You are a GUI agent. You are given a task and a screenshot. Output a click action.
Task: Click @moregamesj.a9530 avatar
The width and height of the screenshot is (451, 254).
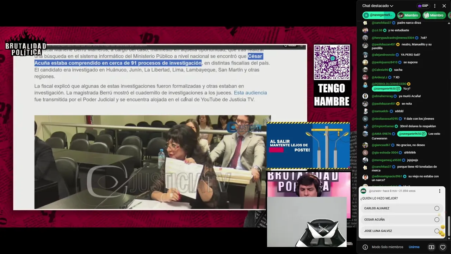365,160
